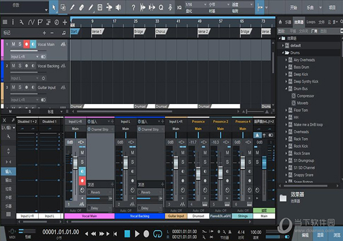Select the Eraser tool
The image size is (343, 241).
81,7
